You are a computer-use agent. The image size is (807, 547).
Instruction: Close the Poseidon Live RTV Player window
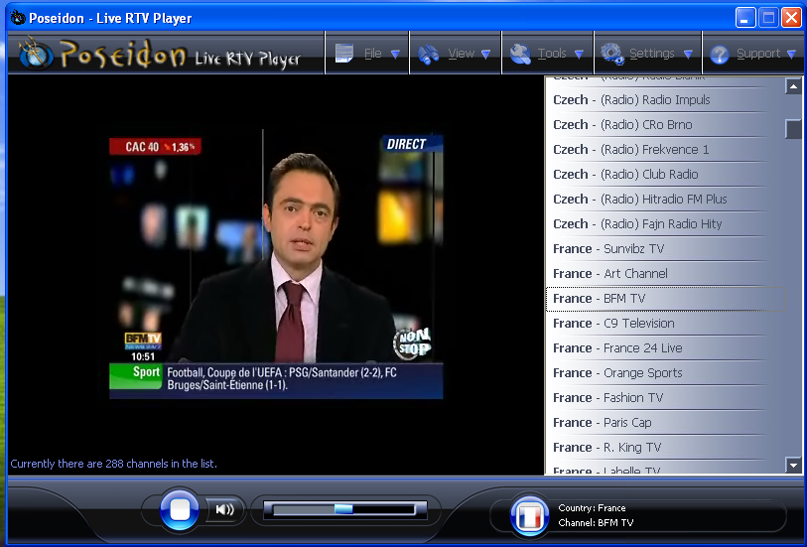pos(791,18)
